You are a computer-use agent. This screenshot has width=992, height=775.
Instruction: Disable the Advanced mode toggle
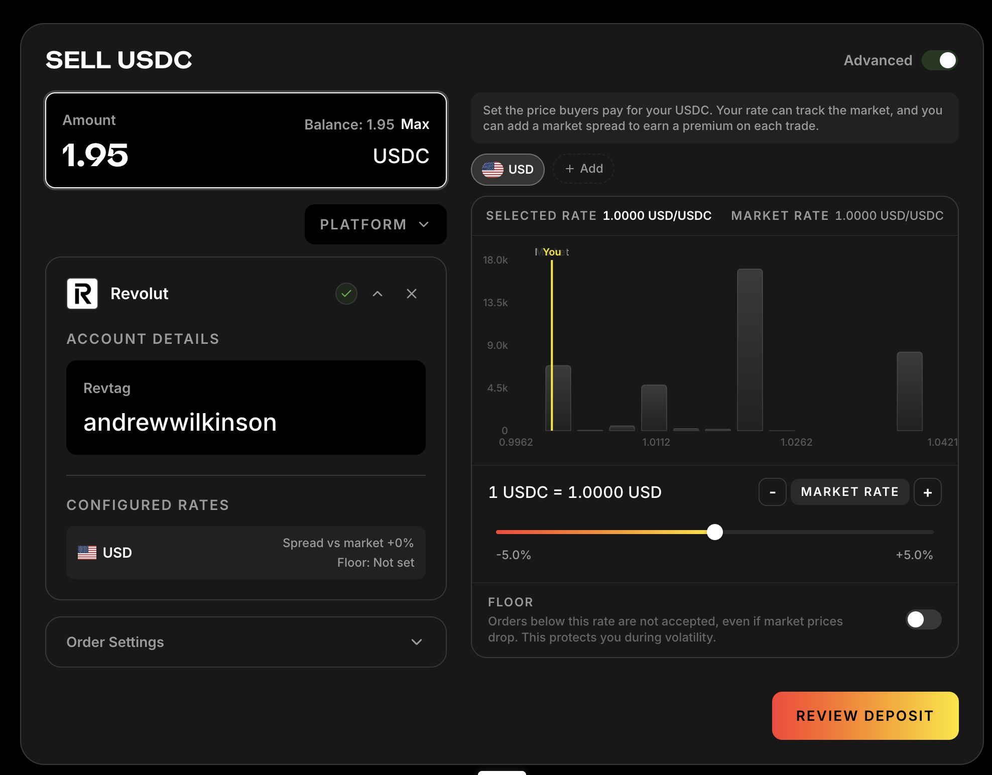click(940, 60)
